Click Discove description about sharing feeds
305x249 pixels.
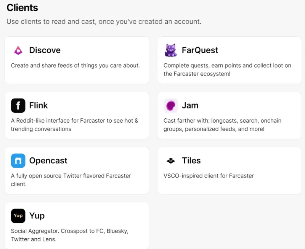coord(75,65)
